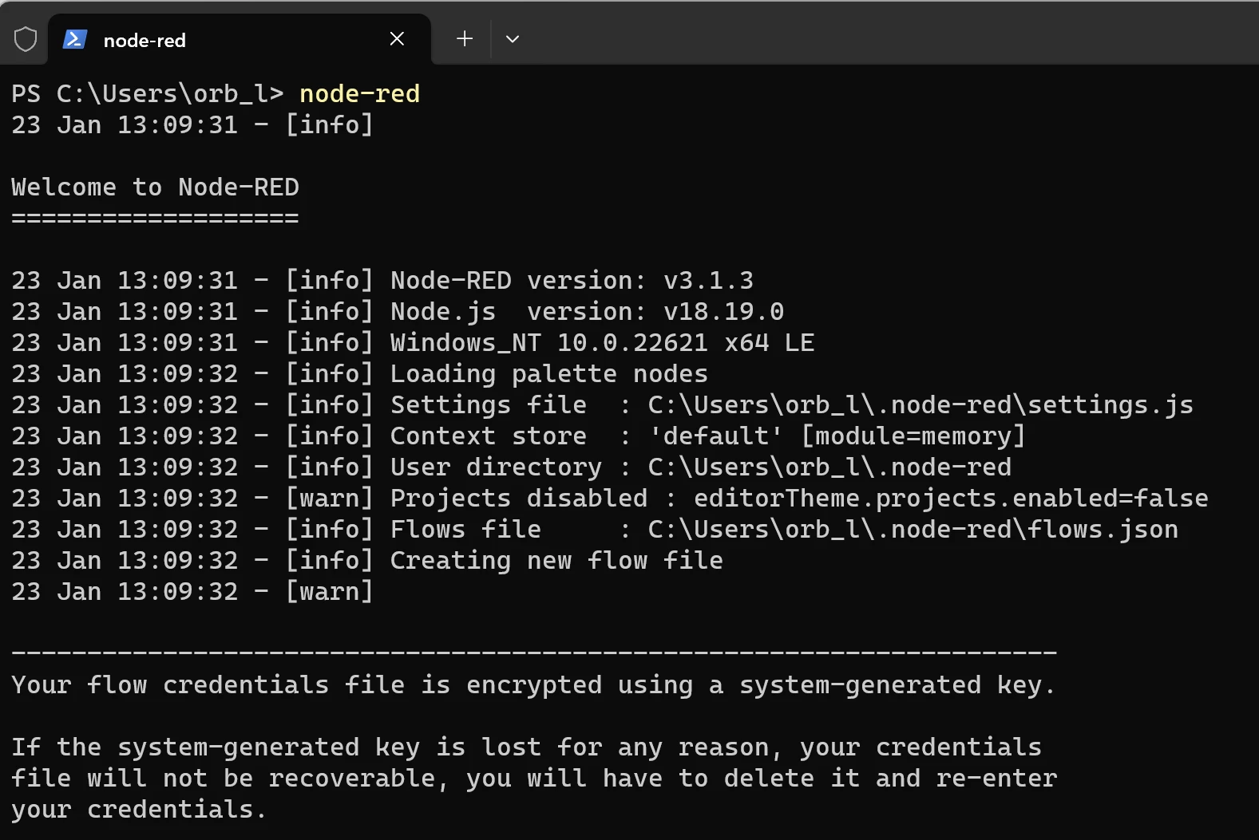This screenshot has height=840, width=1259.
Task: Click the flows.json file path
Action: pyautogui.click(x=913, y=530)
